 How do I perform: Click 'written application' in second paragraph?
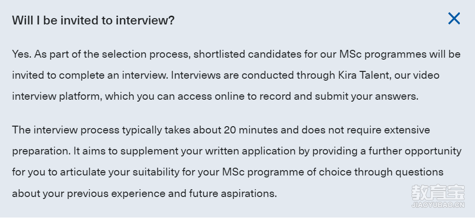[250, 151]
